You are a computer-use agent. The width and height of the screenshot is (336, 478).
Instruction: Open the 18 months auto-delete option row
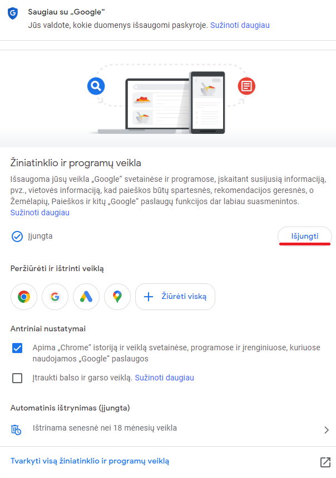coord(168,429)
